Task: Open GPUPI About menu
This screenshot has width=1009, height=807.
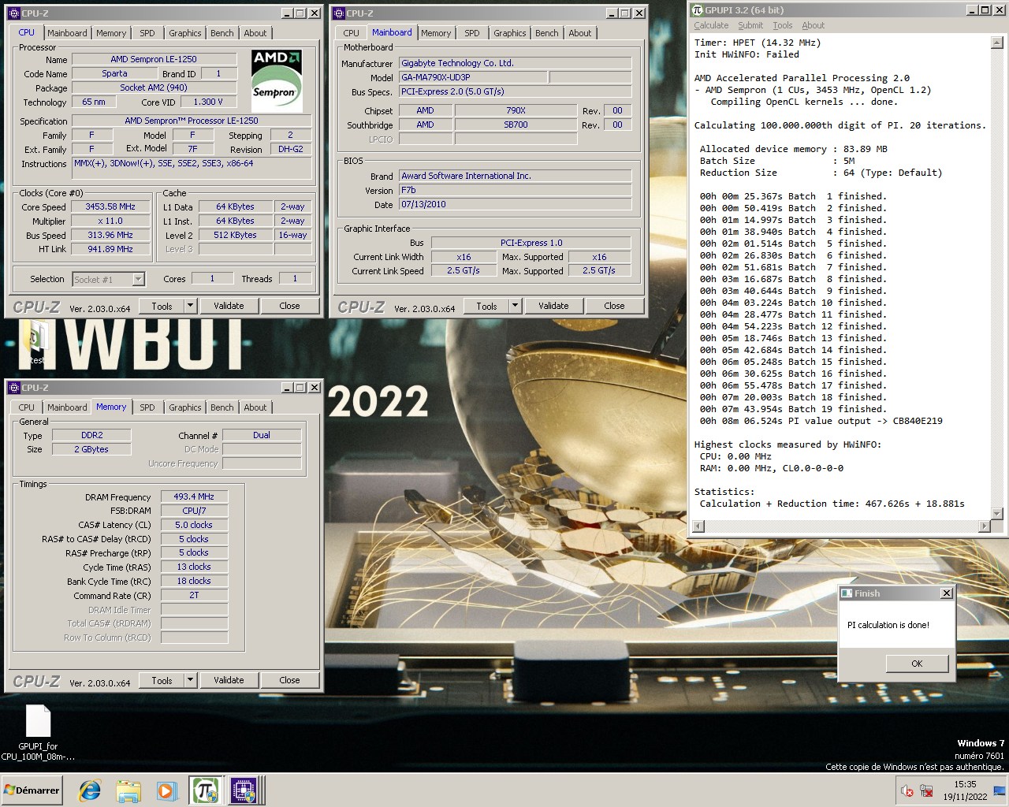Action: (x=814, y=25)
